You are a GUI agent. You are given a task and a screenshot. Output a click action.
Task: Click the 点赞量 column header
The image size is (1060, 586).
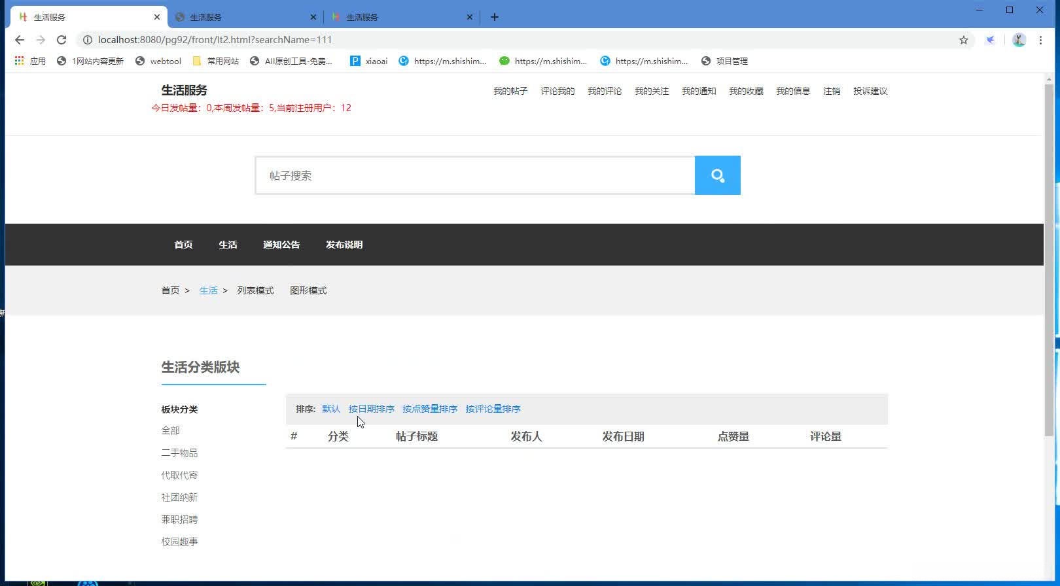[733, 436]
